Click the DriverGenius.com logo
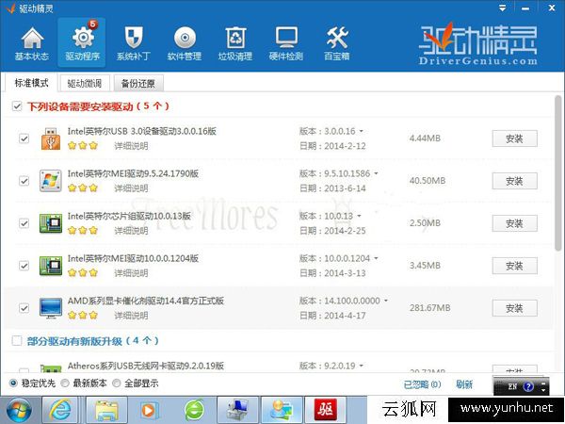Viewport: 565px width, 424px height. 477,44
